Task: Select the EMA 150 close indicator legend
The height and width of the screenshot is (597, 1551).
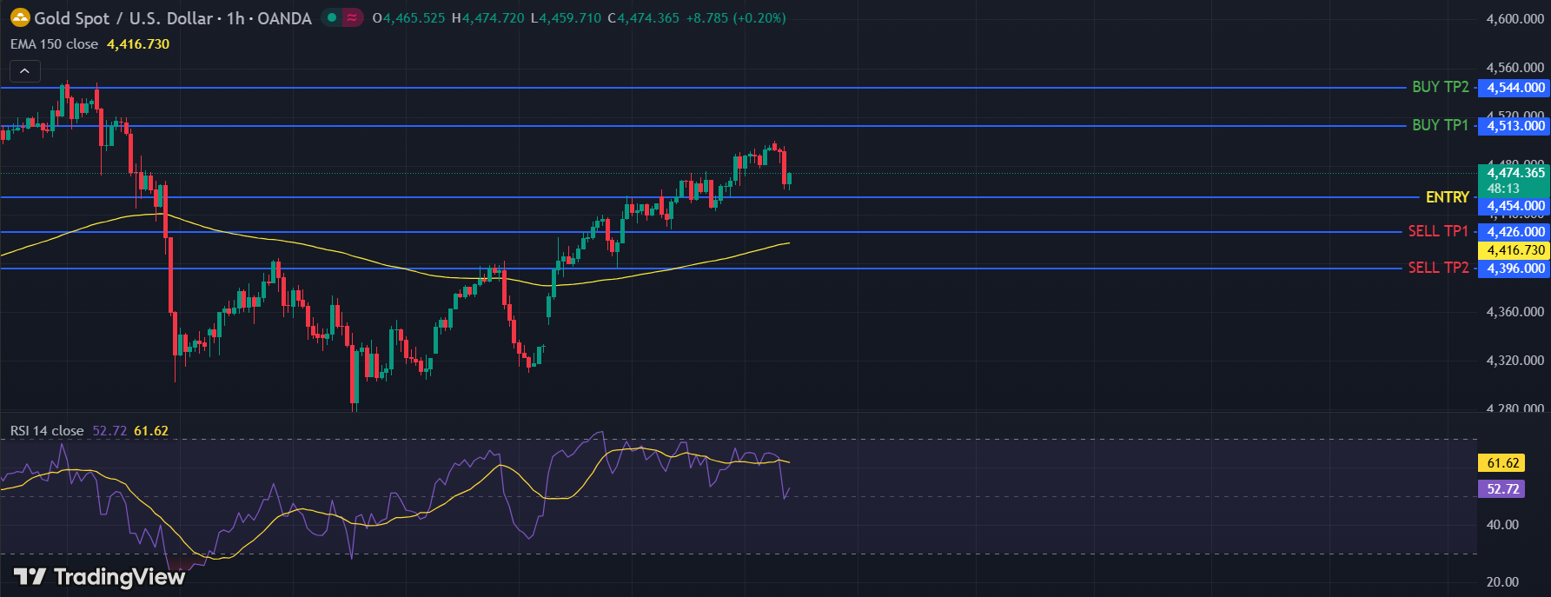Action: coord(54,44)
